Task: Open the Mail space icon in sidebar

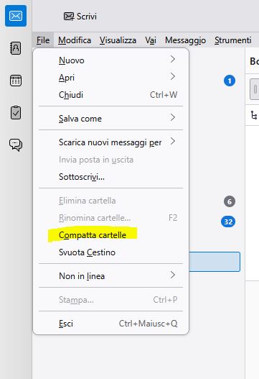Action: pos(16,16)
